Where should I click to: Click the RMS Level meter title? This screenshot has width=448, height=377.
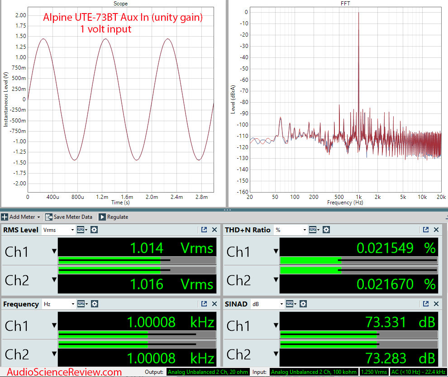pos(21,230)
